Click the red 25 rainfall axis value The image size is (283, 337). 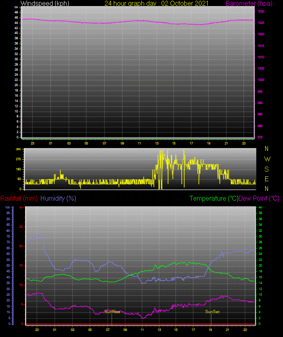(x=21, y=227)
